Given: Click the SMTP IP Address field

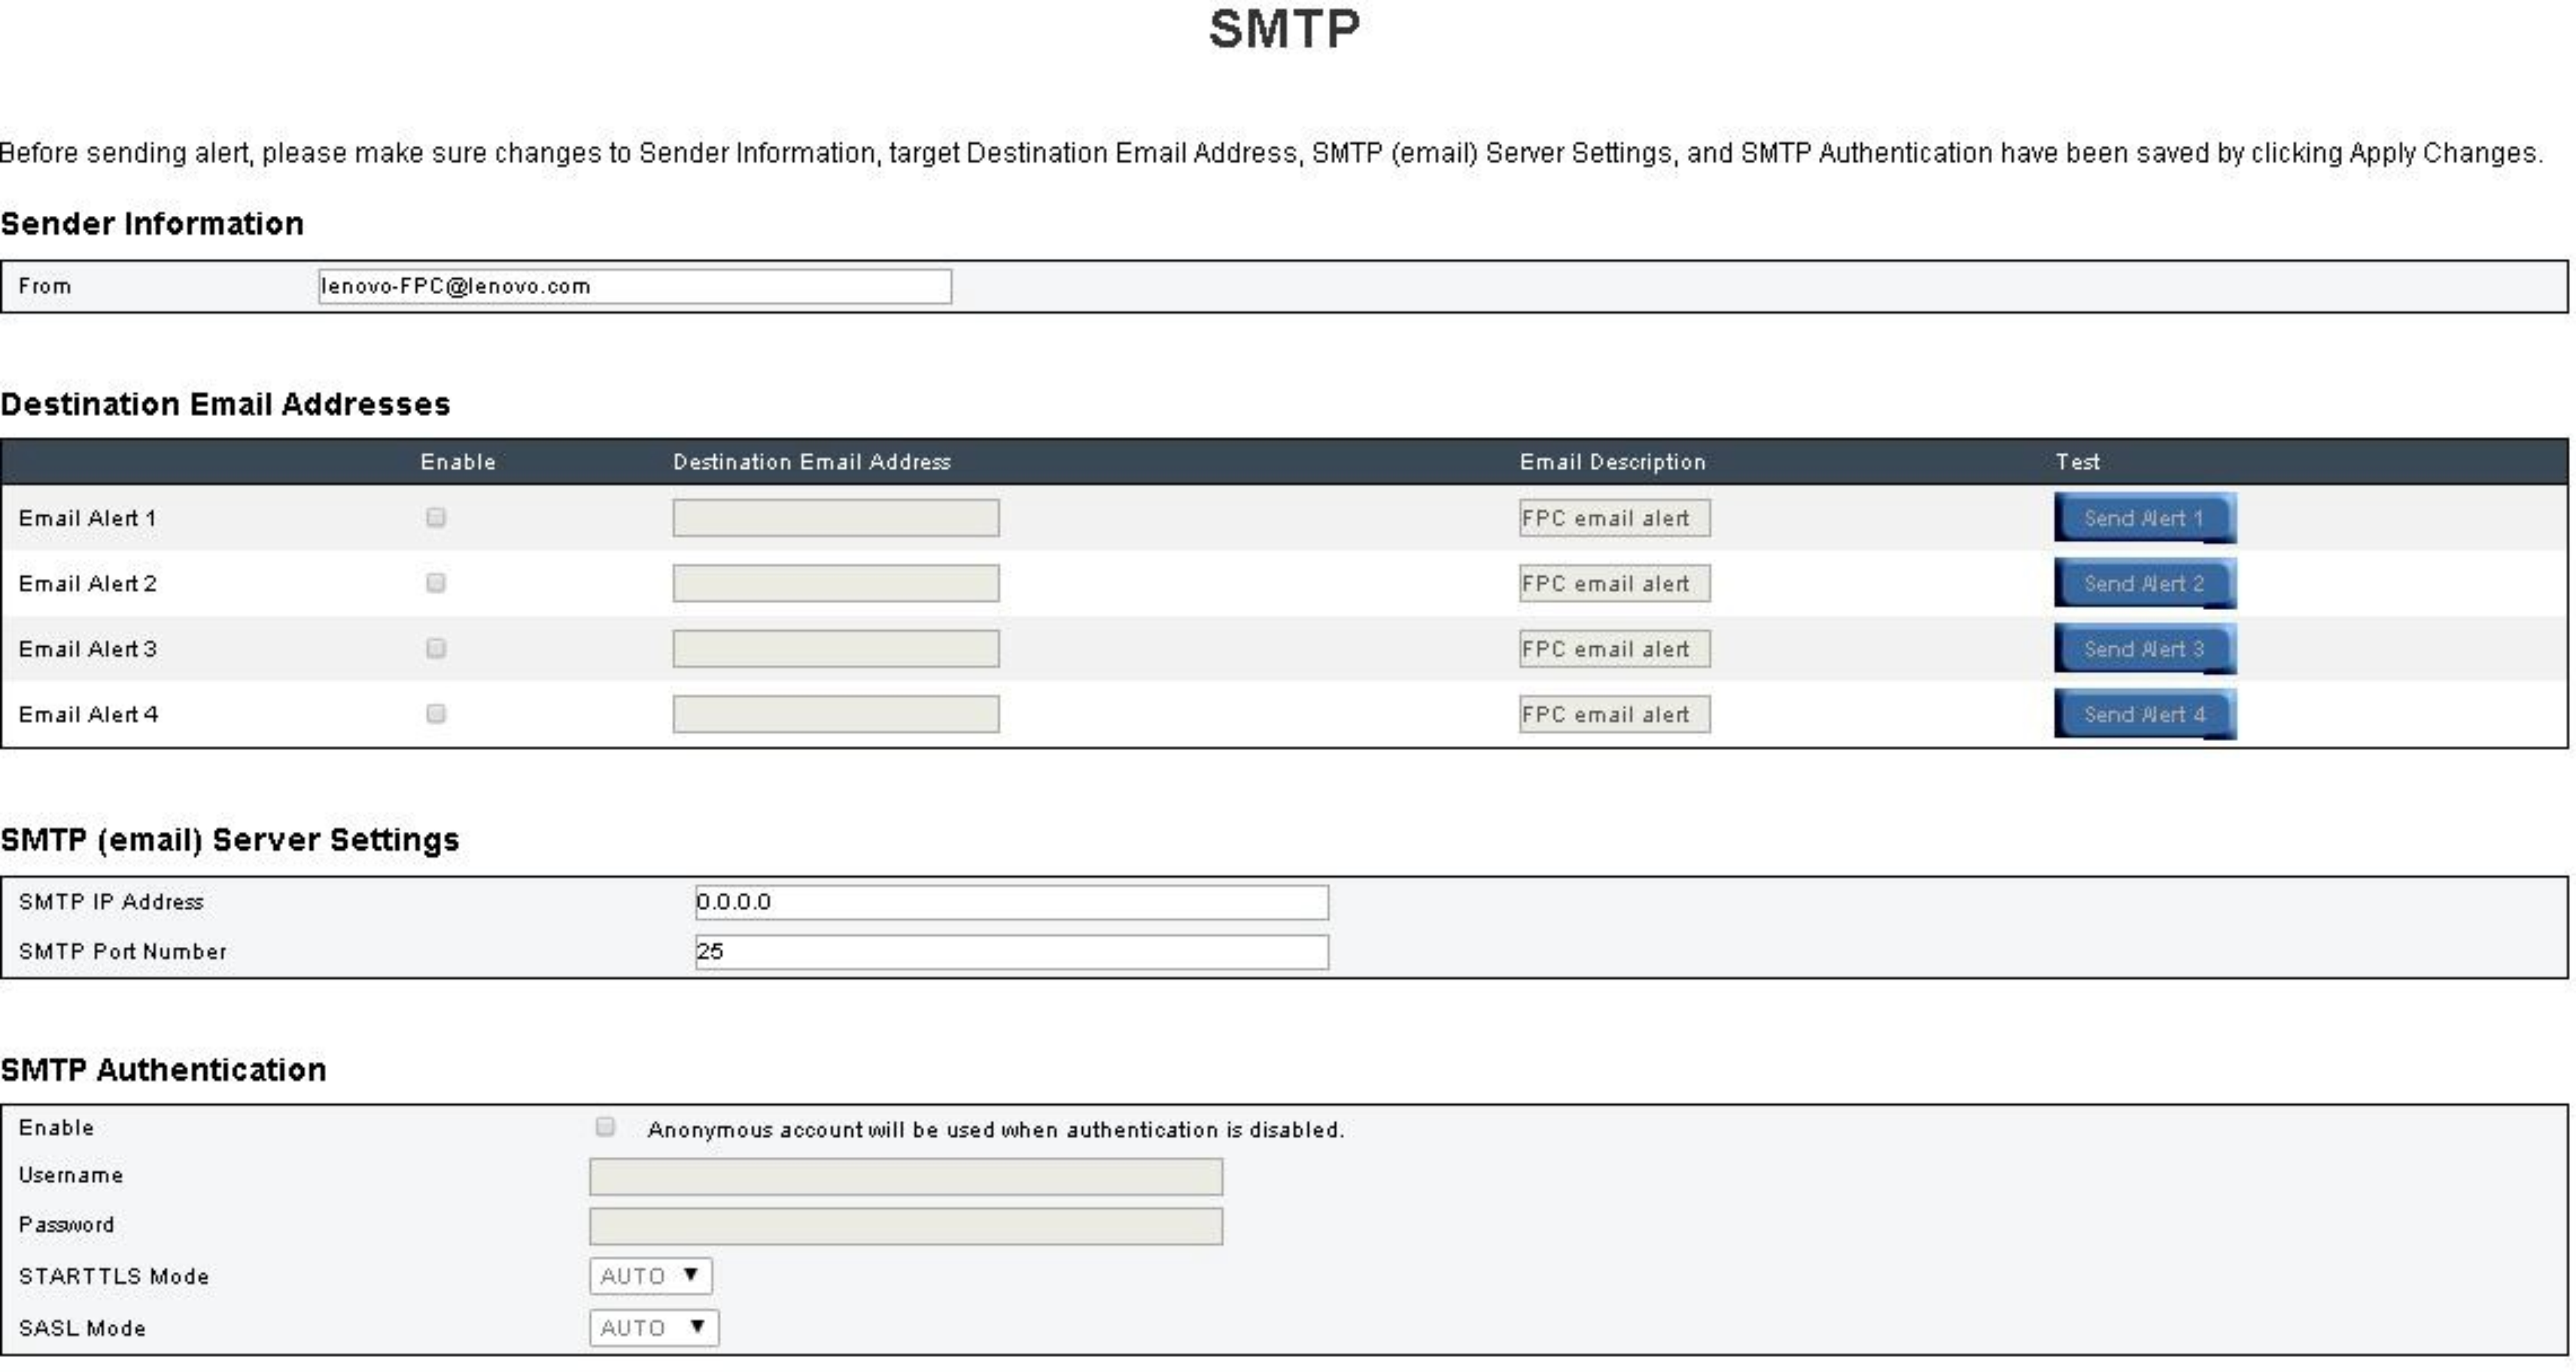Looking at the screenshot, I should (x=1012, y=902).
